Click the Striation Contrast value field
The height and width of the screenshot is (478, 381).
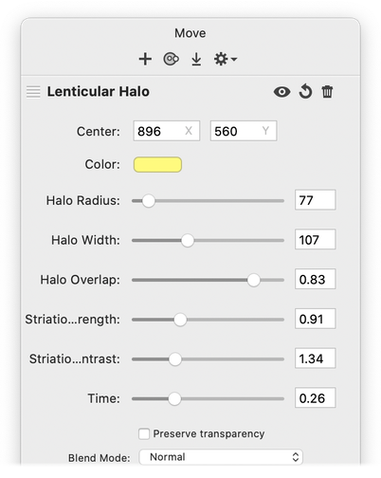(315, 358)
